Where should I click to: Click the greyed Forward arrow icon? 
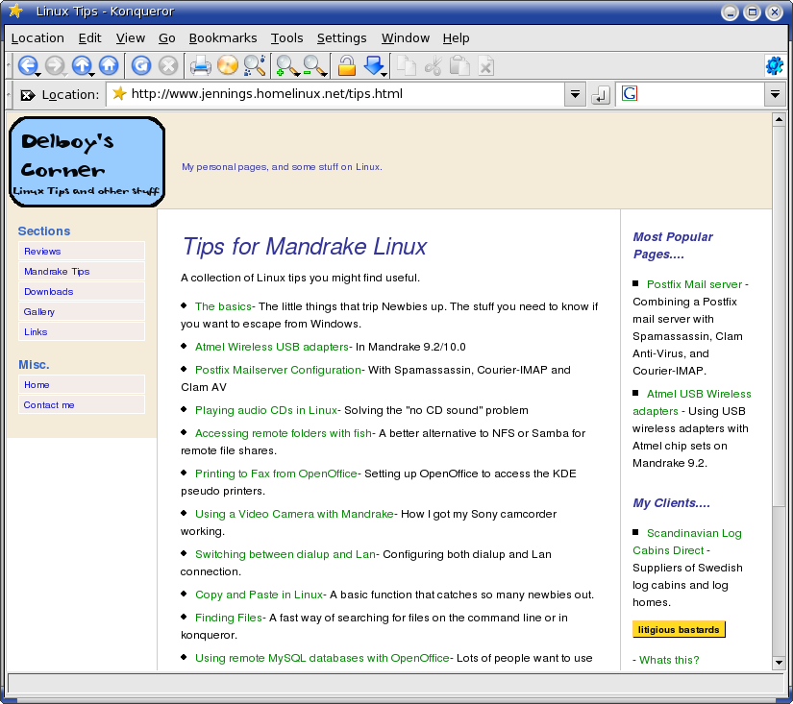click(x=55, y=65)
